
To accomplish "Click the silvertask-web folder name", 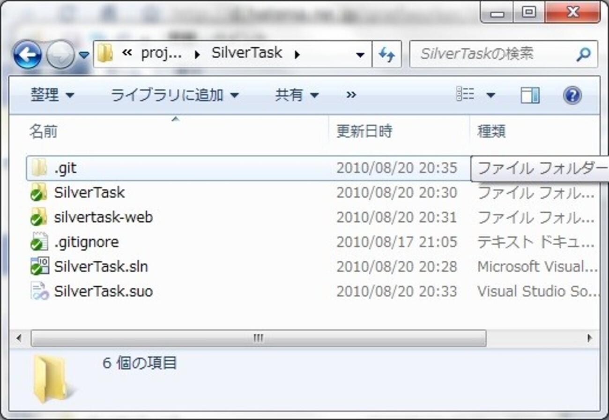I will click(x=103, y=217).
